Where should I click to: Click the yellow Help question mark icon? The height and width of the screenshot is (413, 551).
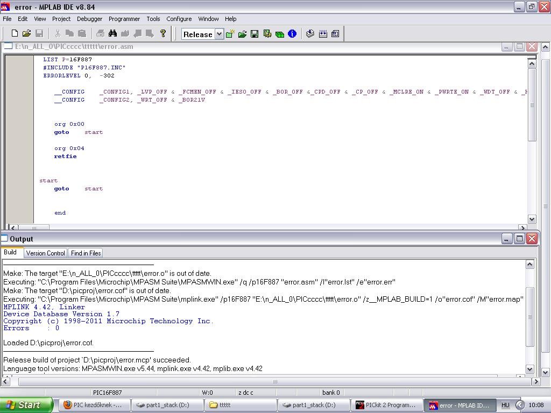(163, 33)
